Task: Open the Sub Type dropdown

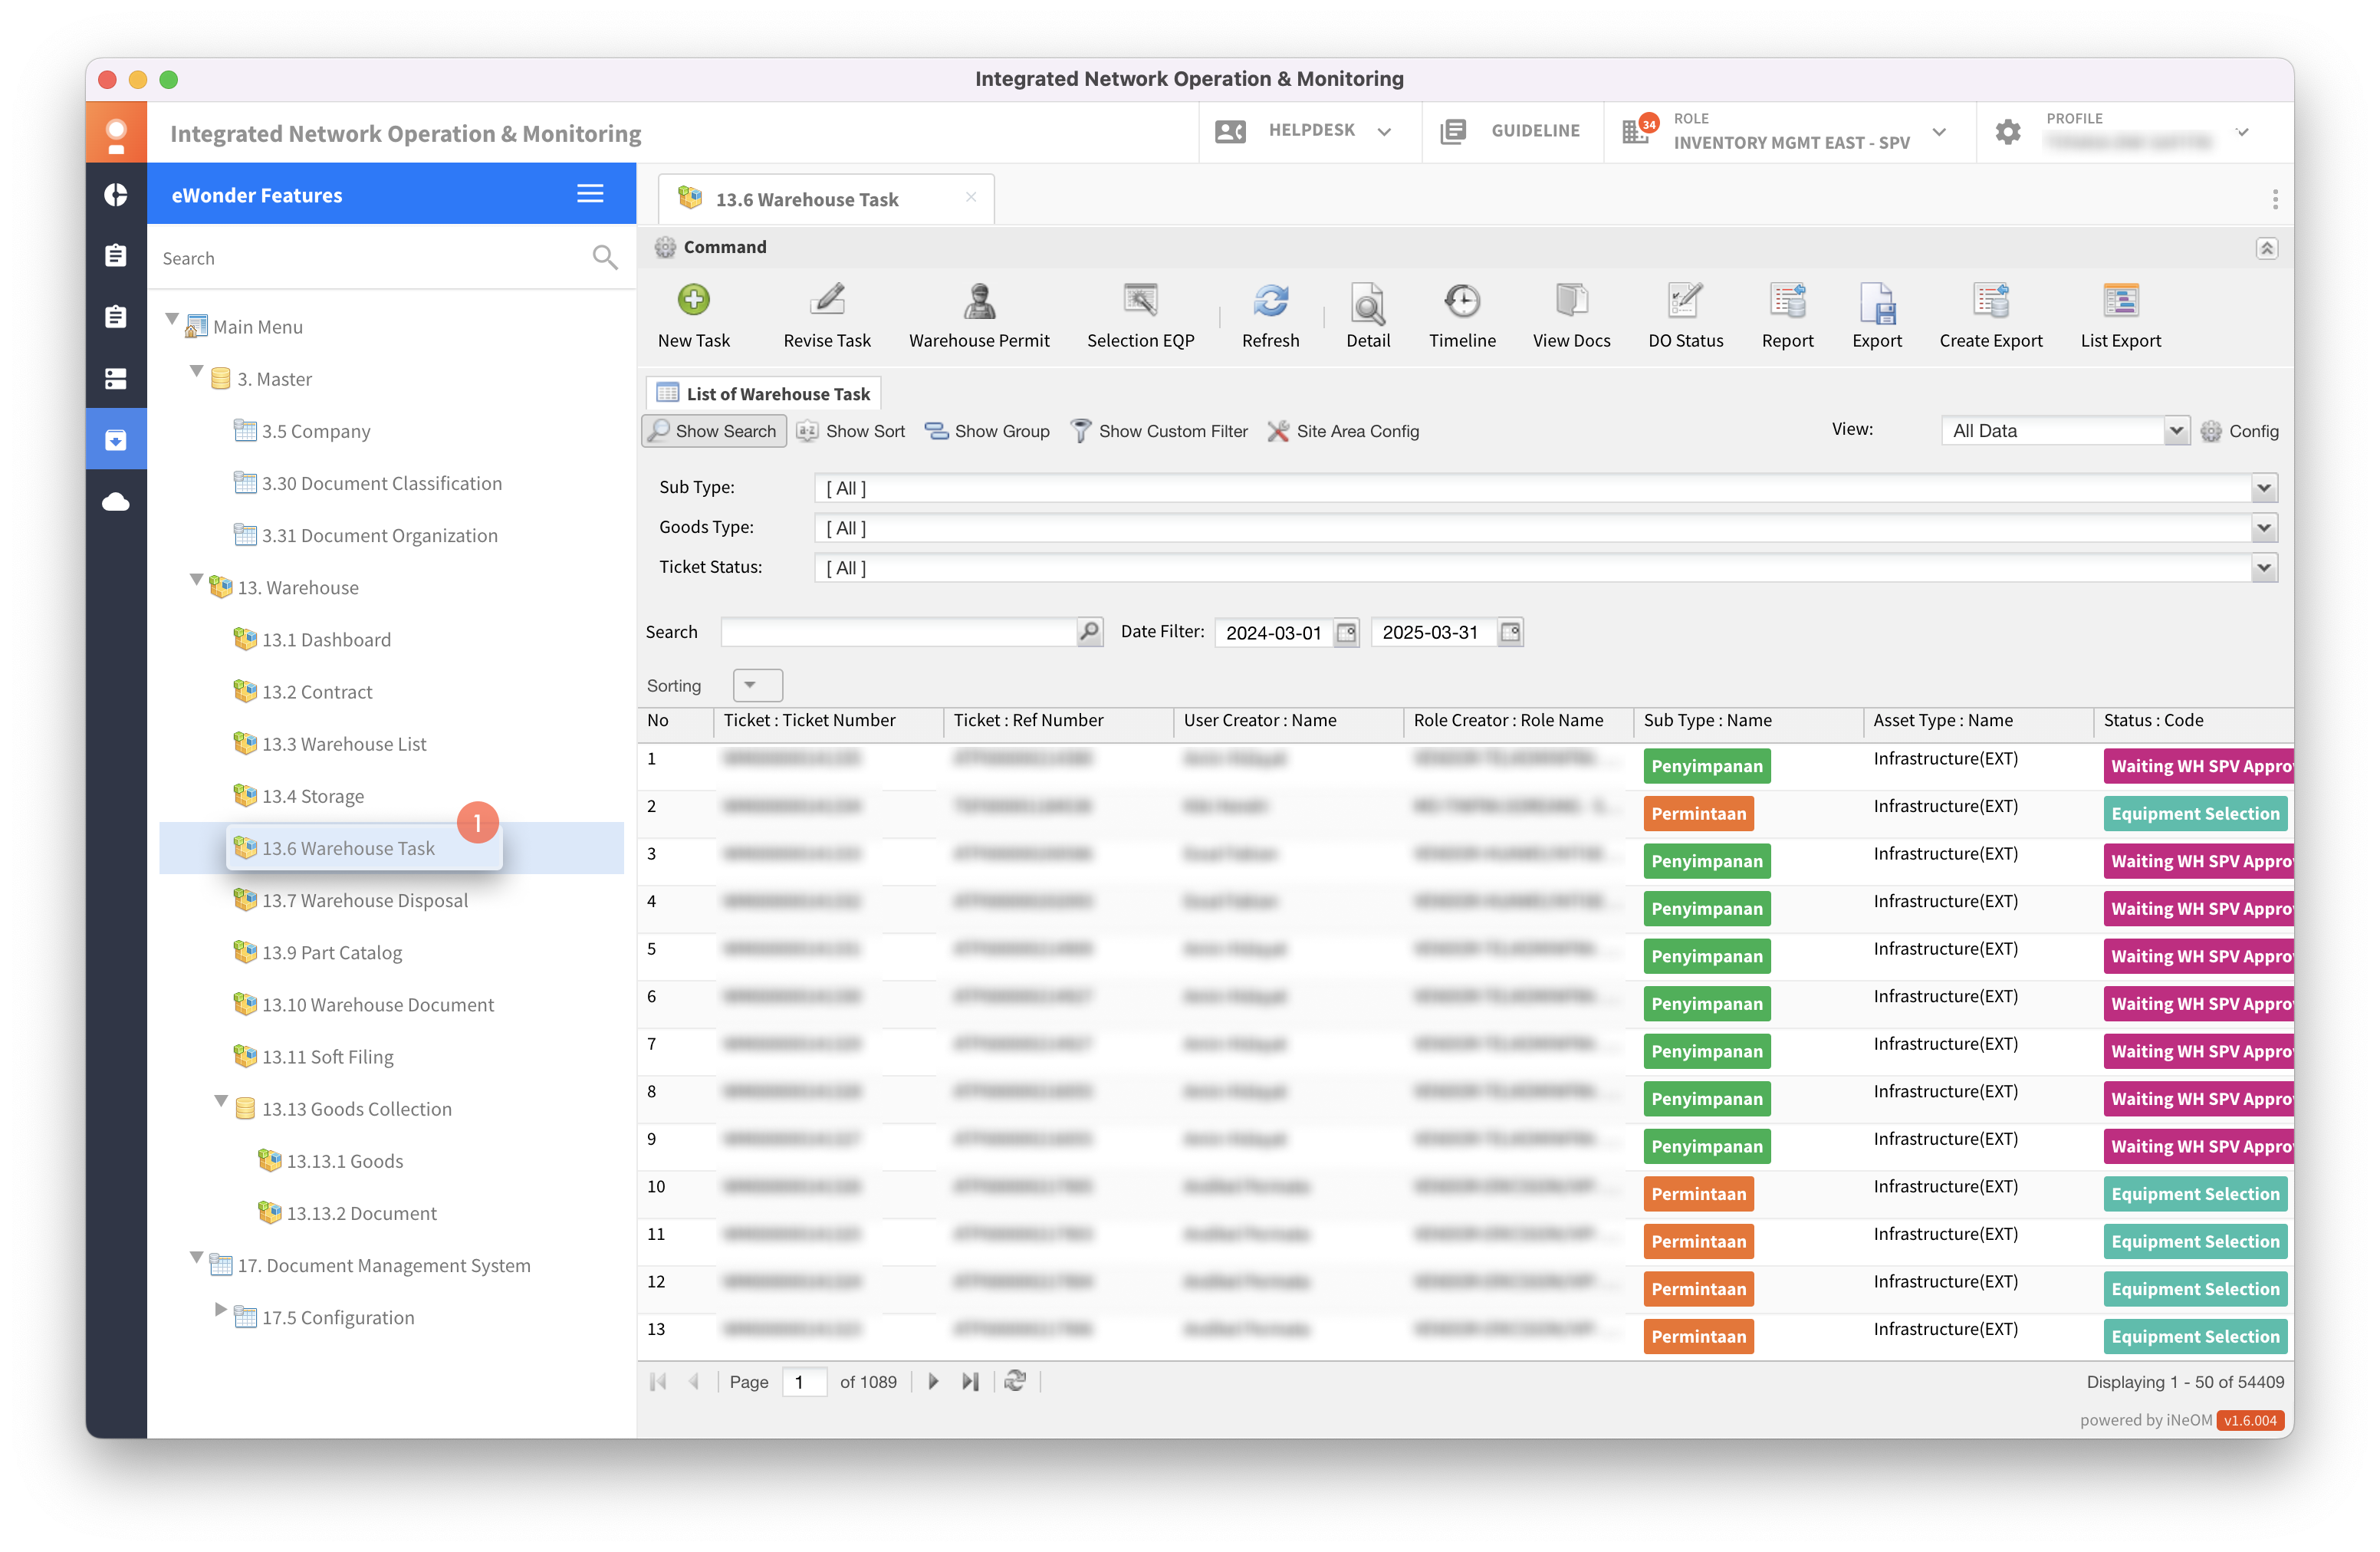Action: [x=2264, y=488]
